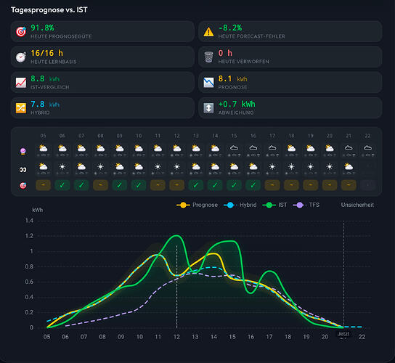Click the ABWEICHUNG caption
Screen dimensions: 395x363
pyautogui.click(x=236, y=113)
